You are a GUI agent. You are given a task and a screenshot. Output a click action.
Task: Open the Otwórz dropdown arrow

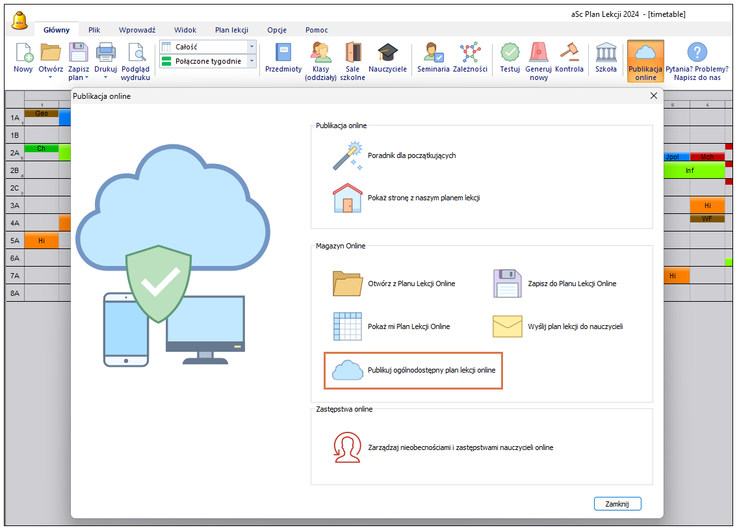pyautogui.click(x=51, y=77)
